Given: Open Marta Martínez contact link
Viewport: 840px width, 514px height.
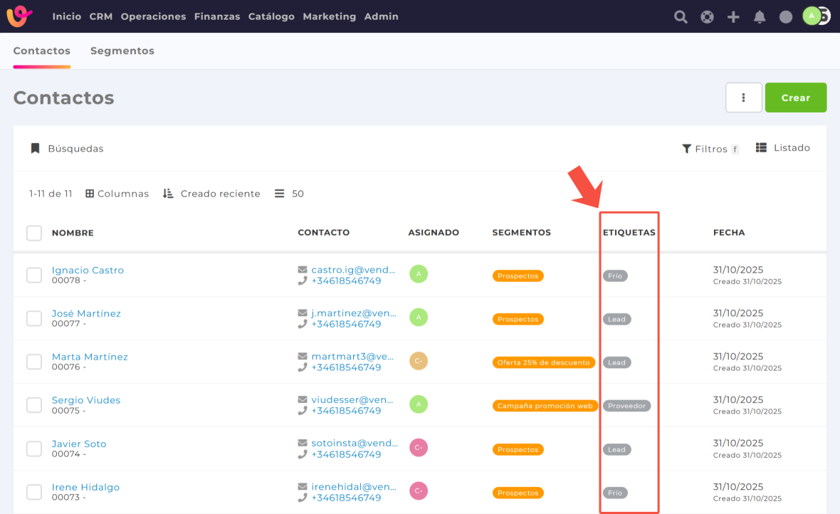Looking at the screenshot, I should (x=90, y=357).
